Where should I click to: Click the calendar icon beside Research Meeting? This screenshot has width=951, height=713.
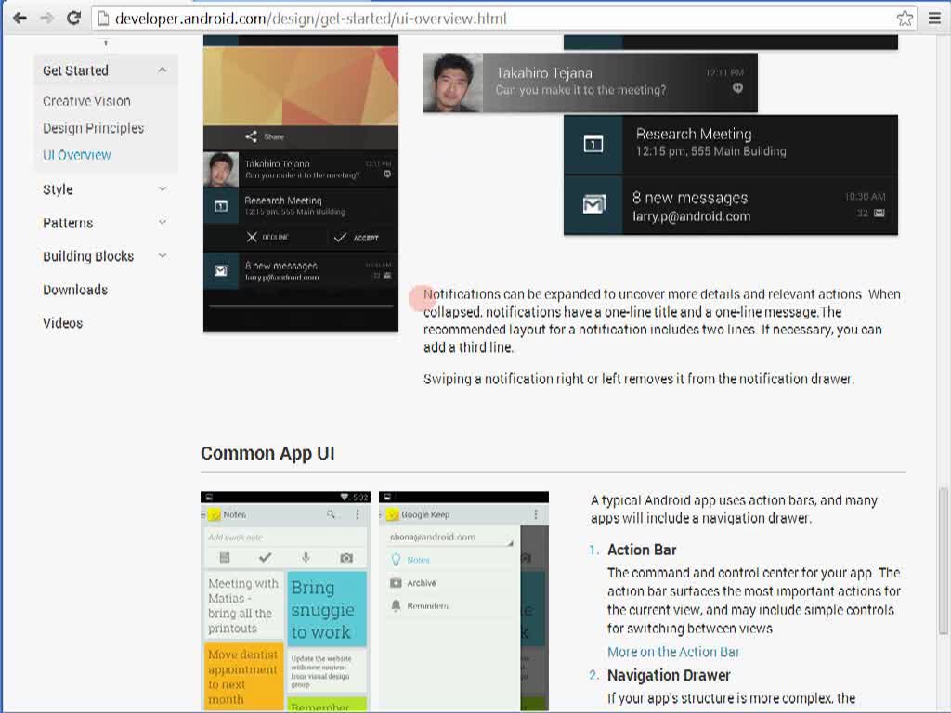pos(593,144)
